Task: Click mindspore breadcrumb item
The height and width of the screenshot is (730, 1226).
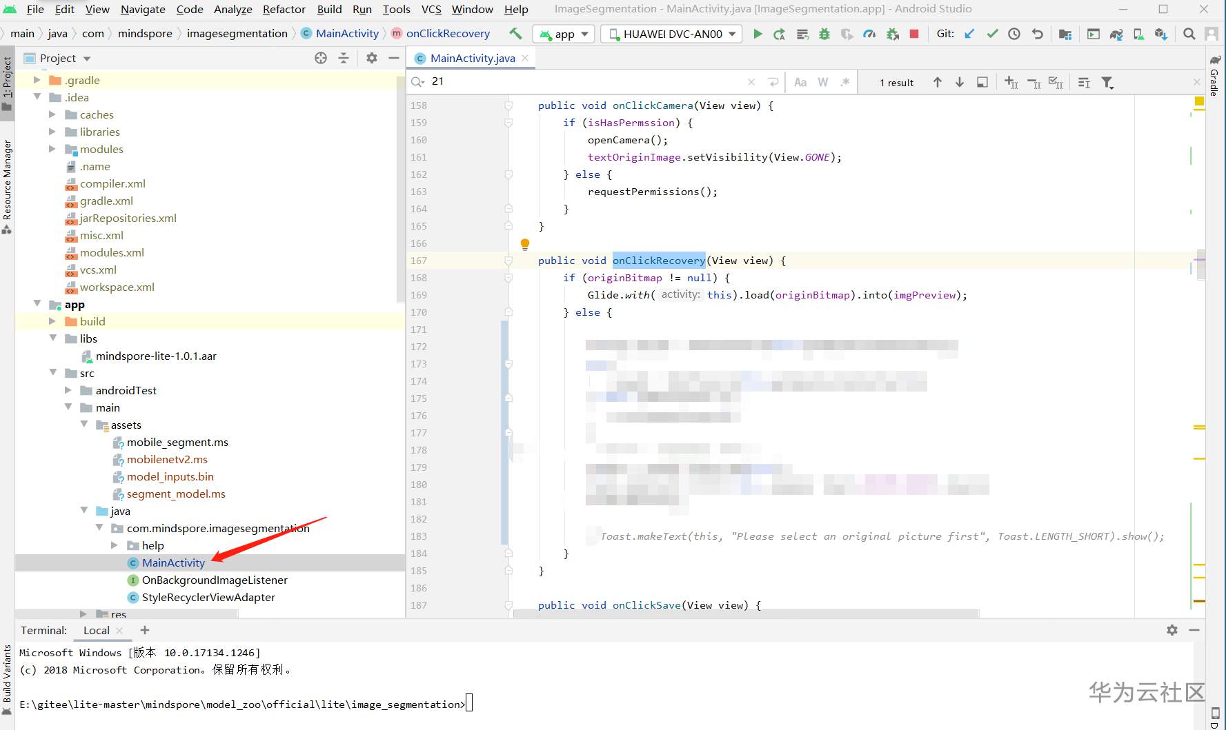Action: [x=145, y=33]
